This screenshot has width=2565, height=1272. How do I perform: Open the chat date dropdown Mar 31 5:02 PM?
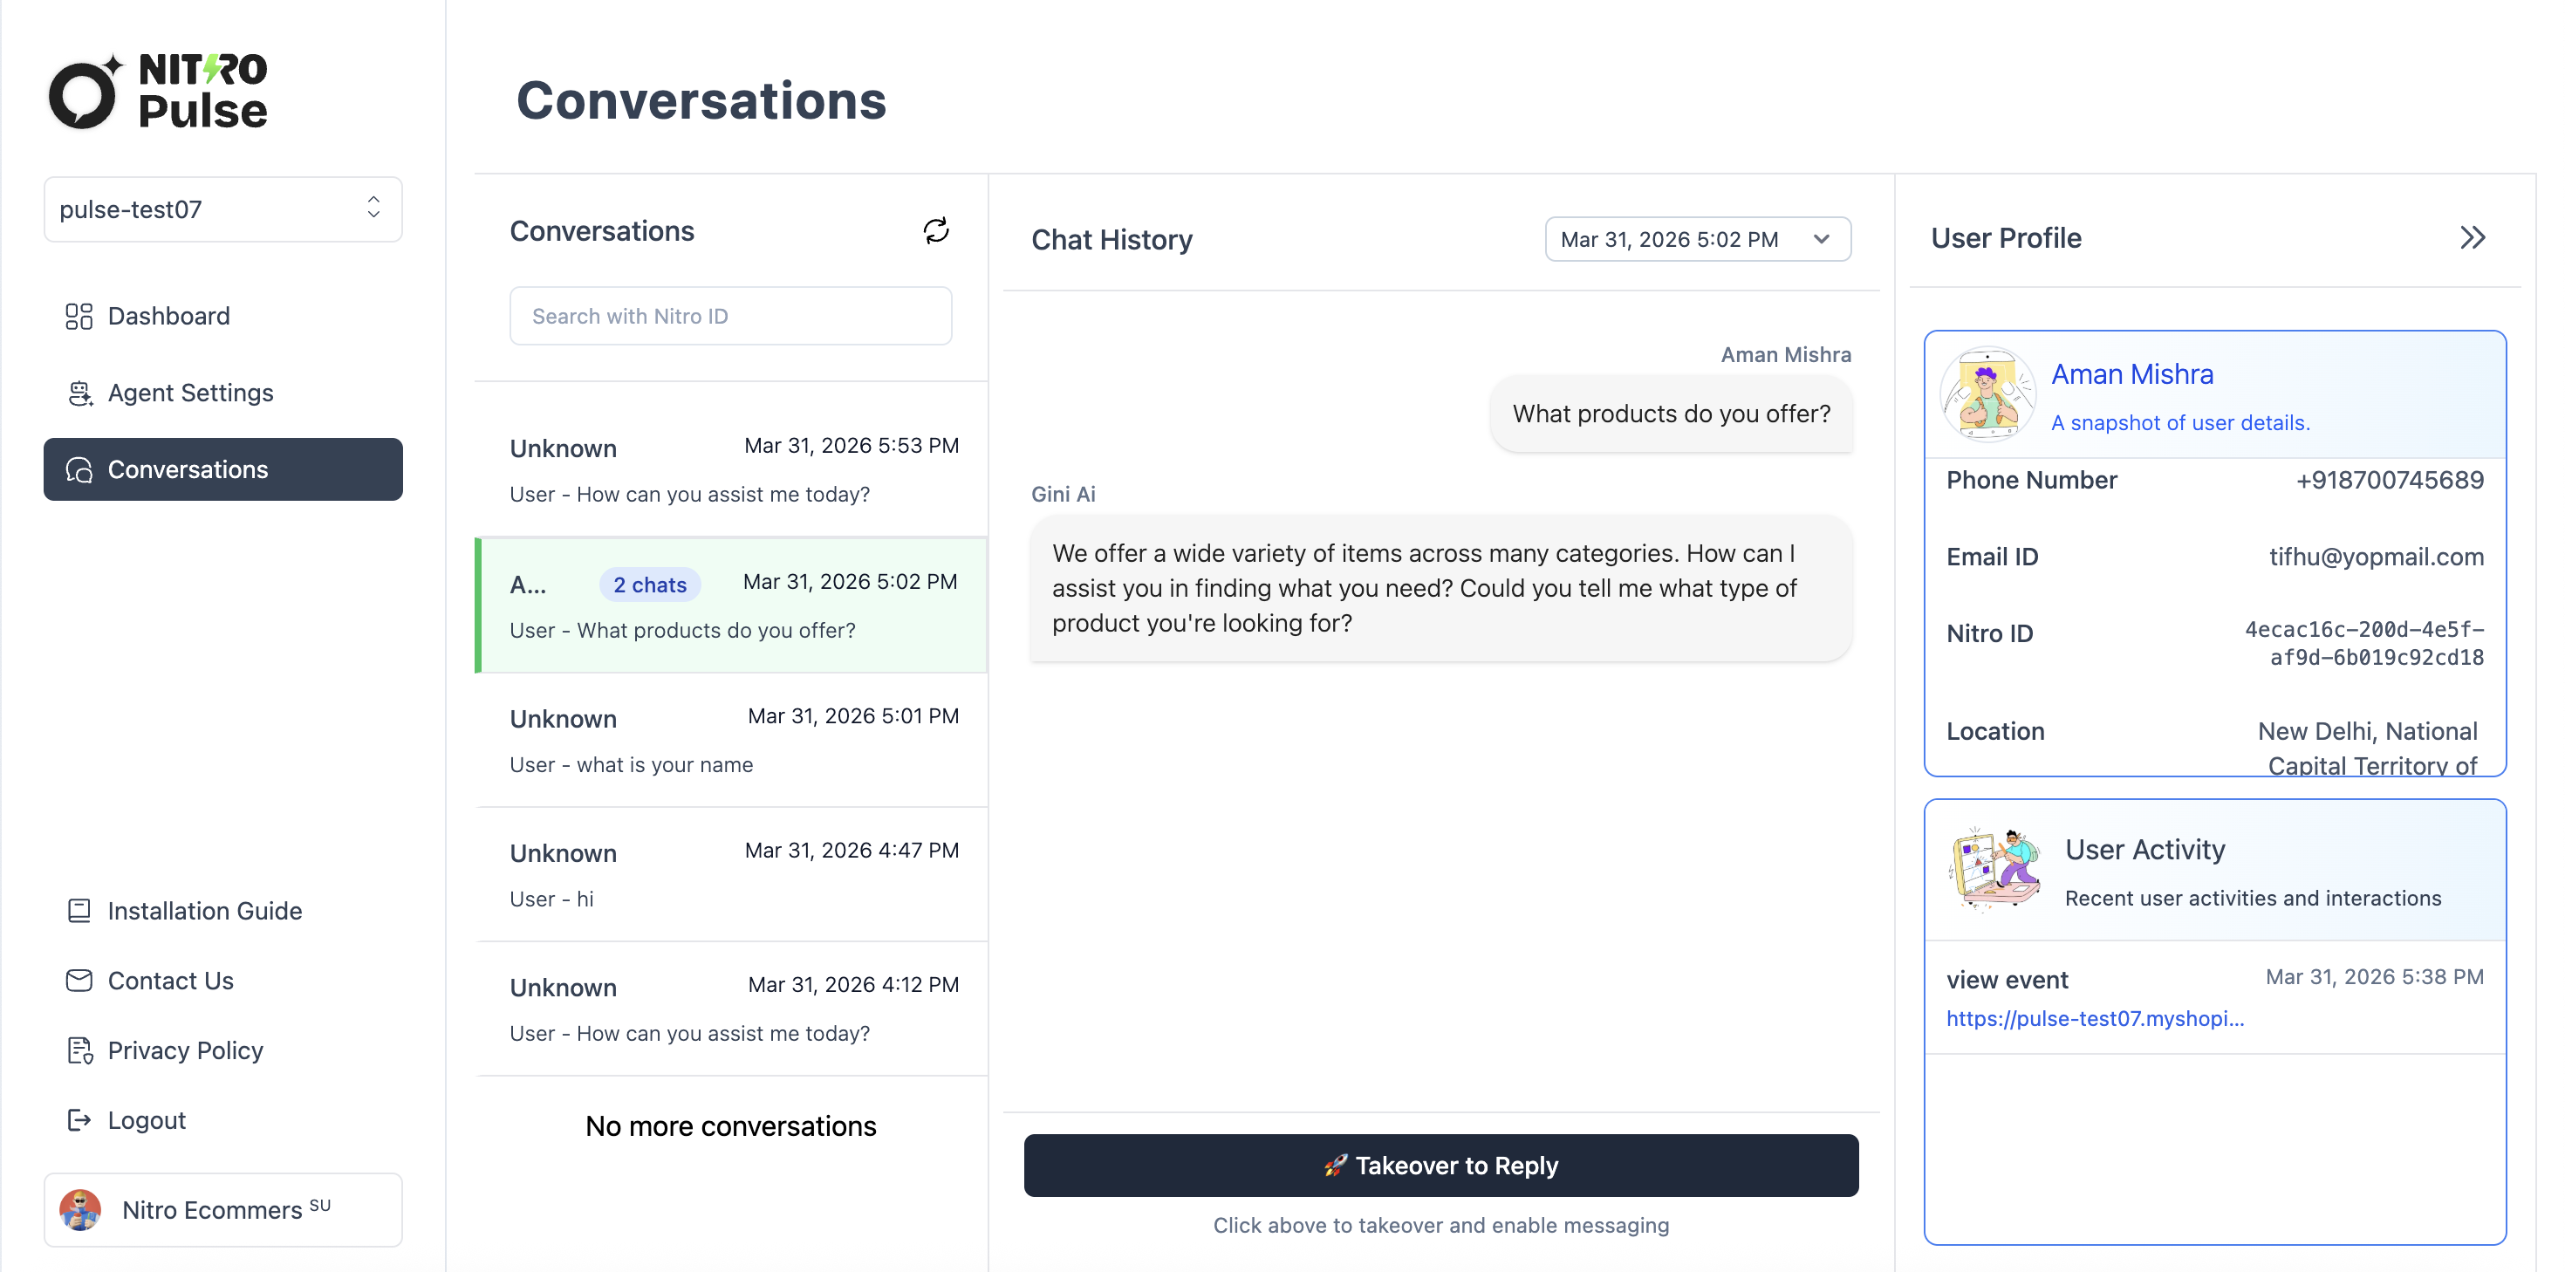click(1696, 239)
